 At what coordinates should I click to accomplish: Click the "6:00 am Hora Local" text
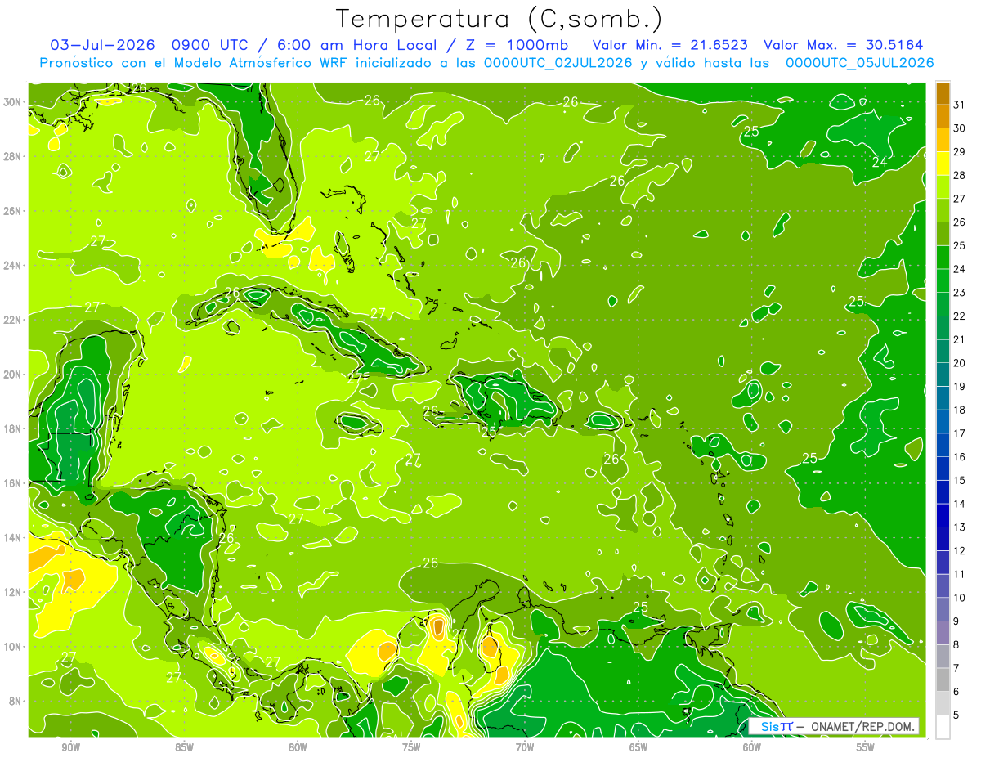pyautogui.click(x=356, y=45)
